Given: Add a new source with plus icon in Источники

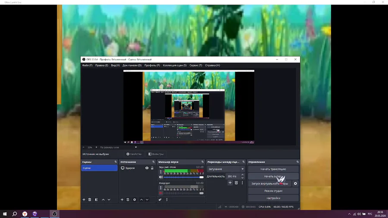Looking at the screenshot, I should 122,200.
